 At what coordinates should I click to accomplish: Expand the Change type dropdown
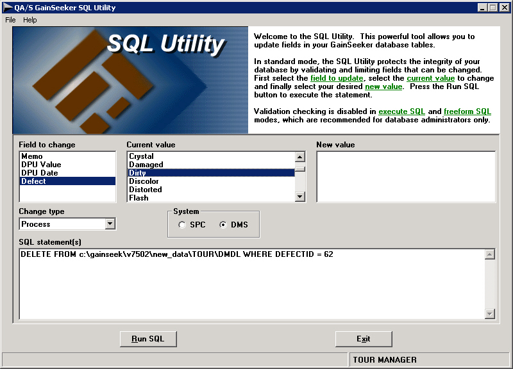pos(110,224)
